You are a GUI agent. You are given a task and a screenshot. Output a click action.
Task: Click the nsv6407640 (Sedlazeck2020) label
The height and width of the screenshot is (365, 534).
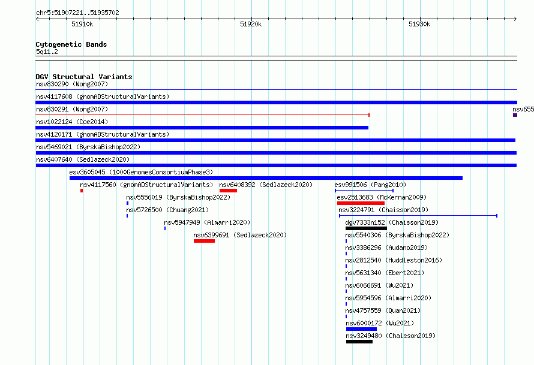pos(83,159)
